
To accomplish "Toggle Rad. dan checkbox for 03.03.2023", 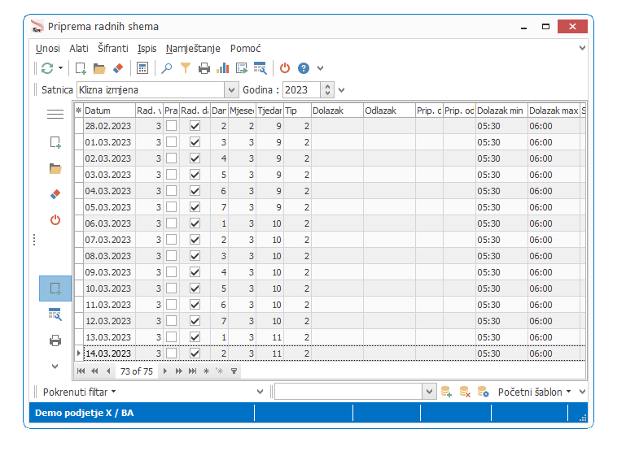I will pos(195,175).
